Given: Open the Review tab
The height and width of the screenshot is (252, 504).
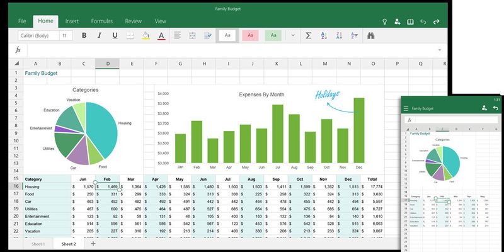Looking at the screenshot, I should (x=134, y=21).
